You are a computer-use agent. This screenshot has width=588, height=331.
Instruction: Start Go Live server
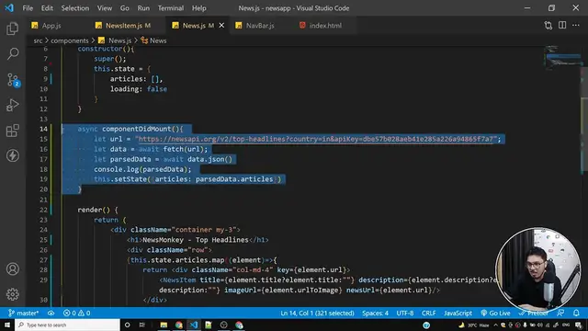click(x=495, y=313)
